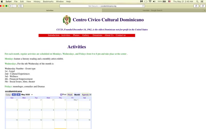Open the Contact us nav link
Screen dimensions: 206x129
pyautogui.click(x=121, y=35)
